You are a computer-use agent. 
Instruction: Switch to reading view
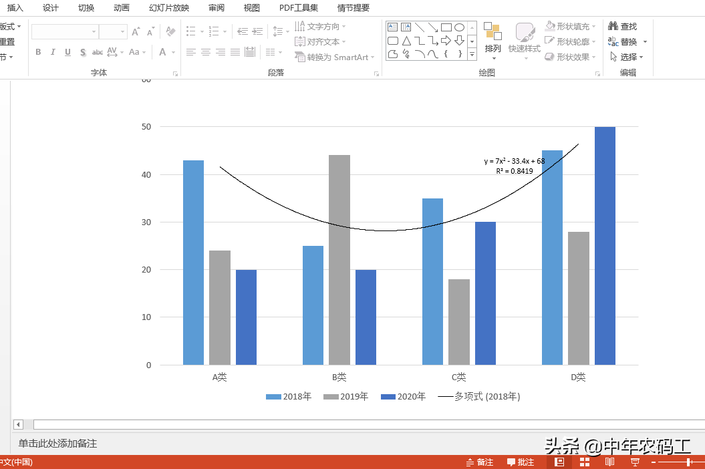click(x=609, y=462)
